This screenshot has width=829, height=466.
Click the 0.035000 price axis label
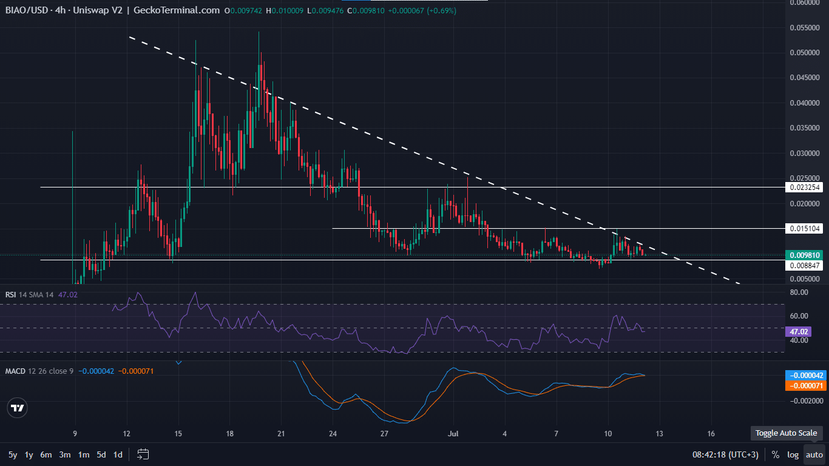coord(806,128)
